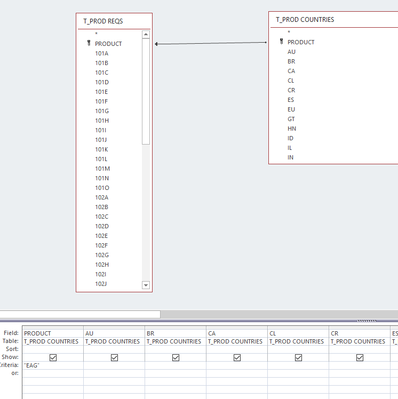This screenshot has width=398, height=399.
Task: Select IN field in T_PROD COUNTRIES list
Action: pyautogui.click(x=290, y=157)
